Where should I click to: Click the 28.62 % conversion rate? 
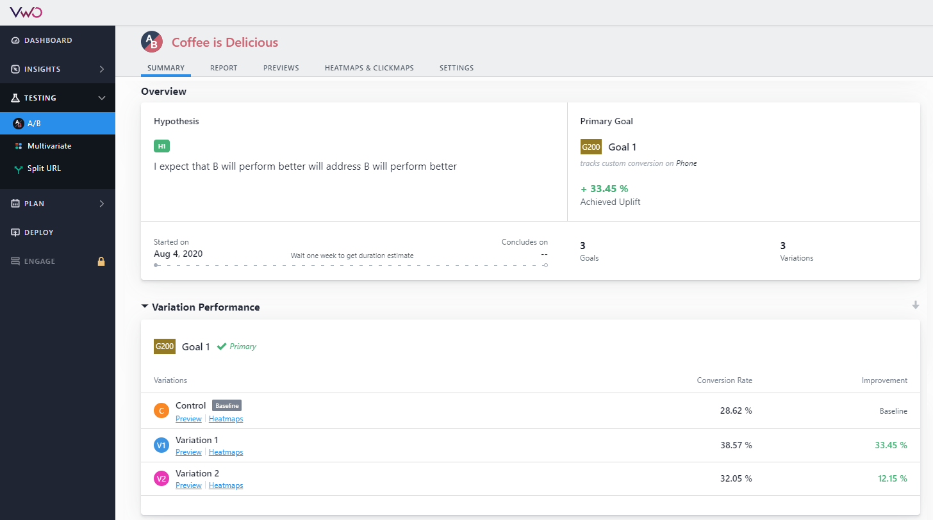coord(736,410)
